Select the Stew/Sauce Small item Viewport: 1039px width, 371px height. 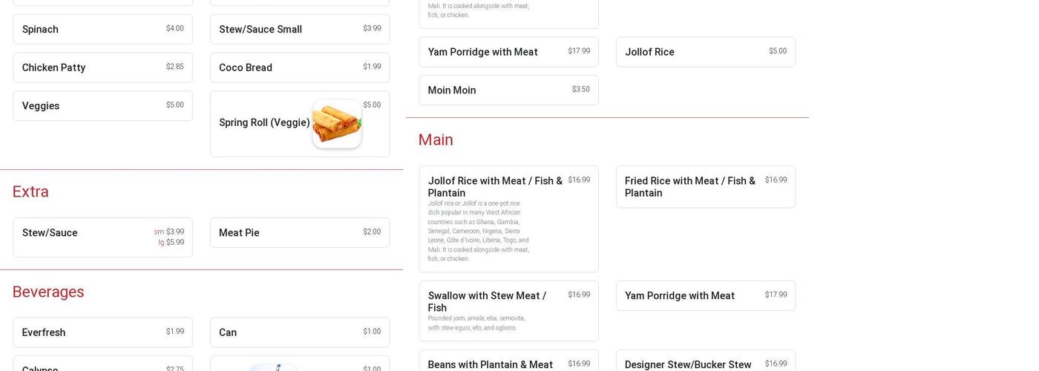(x=299, y=30)
